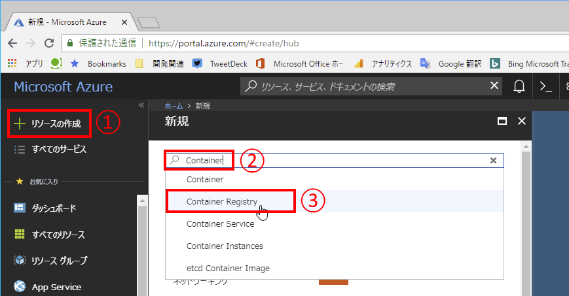The width and height of the screenshot is (569, 296).
Task: Click the green padlock secure icon
Action: [x=71, y=43]
